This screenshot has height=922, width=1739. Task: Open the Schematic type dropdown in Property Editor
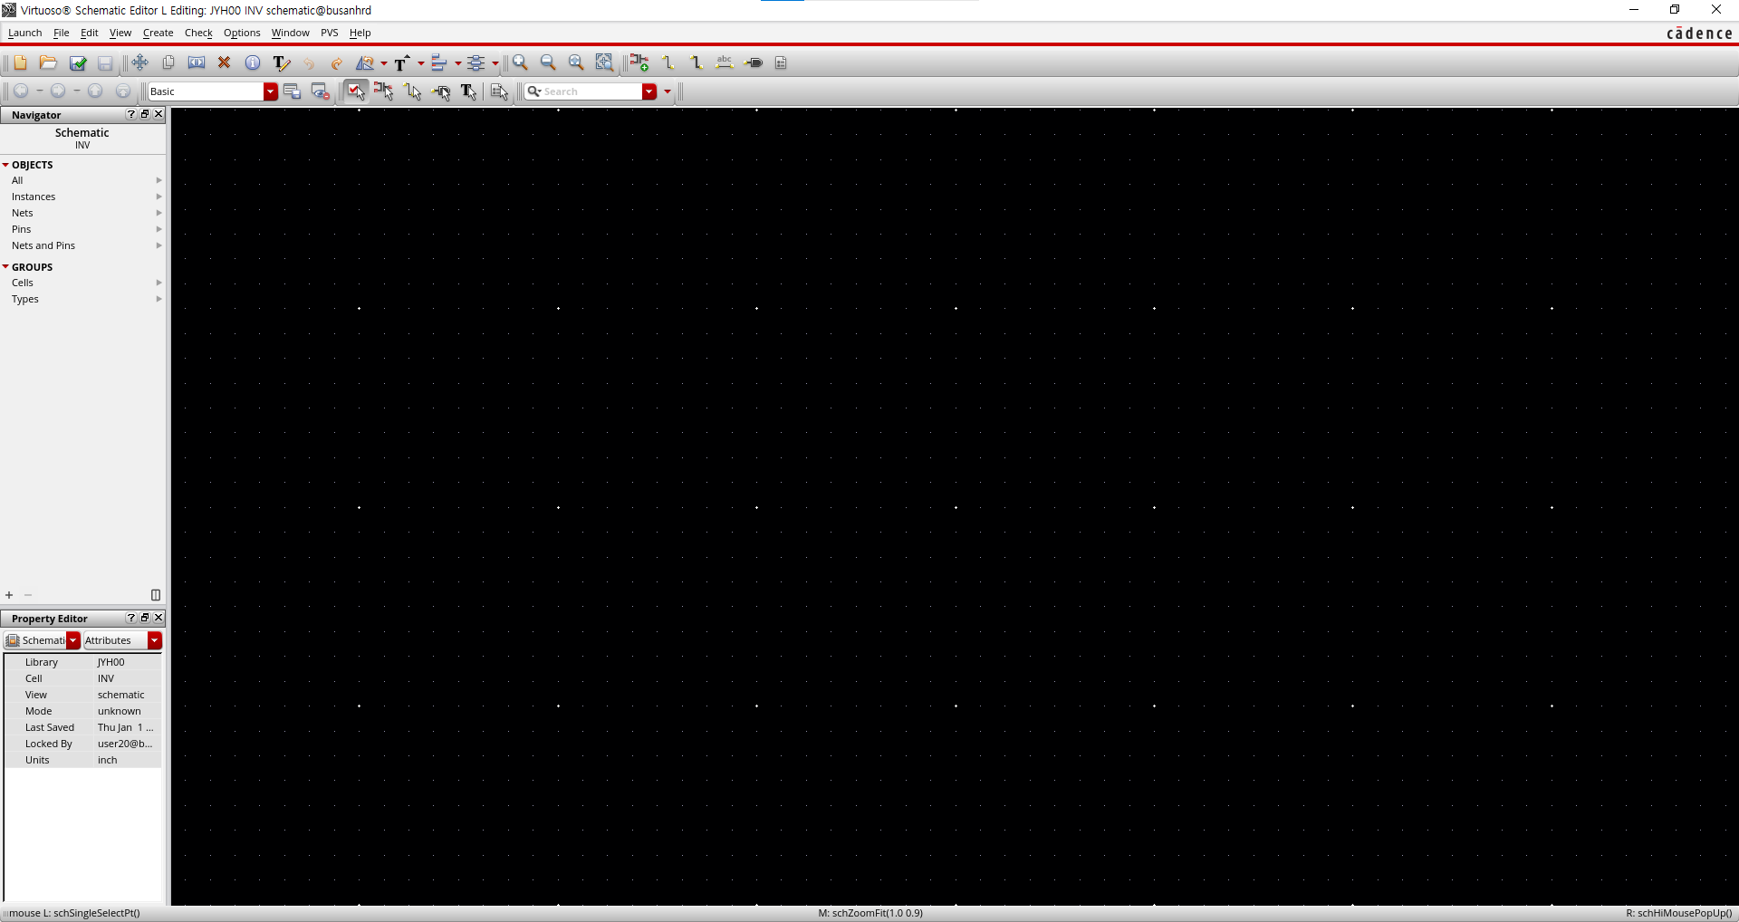coord(73,640)
